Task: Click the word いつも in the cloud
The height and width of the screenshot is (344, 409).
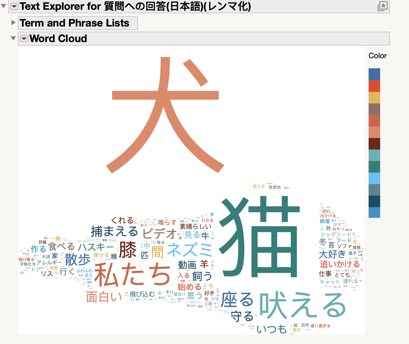Action: click(271, 329)
